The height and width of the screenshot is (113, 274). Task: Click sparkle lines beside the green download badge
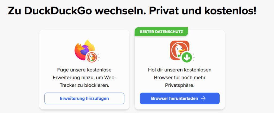pyautogui.click(x=194, y=57)
